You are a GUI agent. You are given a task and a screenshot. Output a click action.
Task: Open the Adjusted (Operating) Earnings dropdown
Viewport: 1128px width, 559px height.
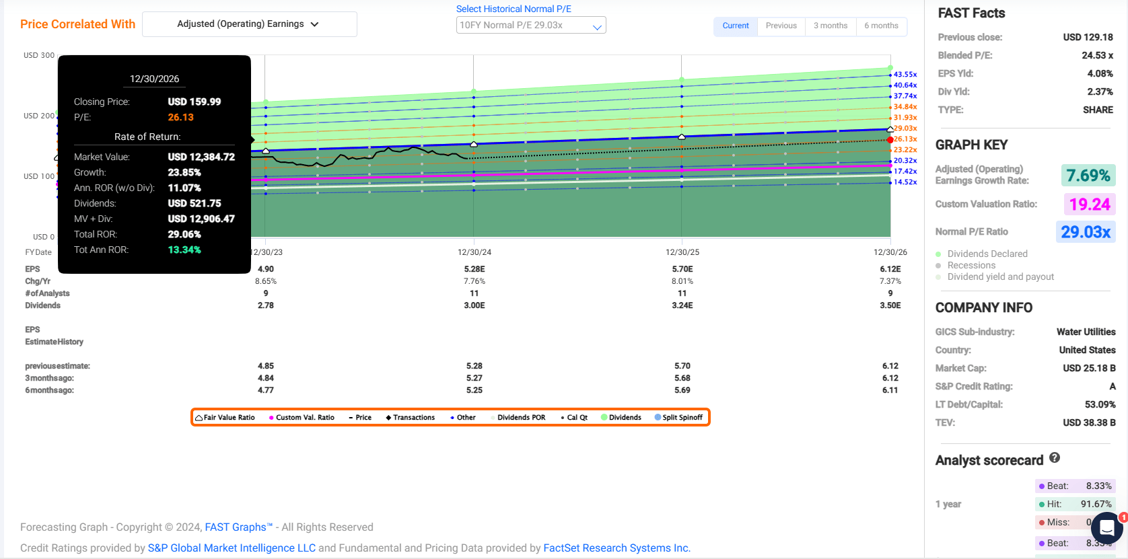[249, 24]
